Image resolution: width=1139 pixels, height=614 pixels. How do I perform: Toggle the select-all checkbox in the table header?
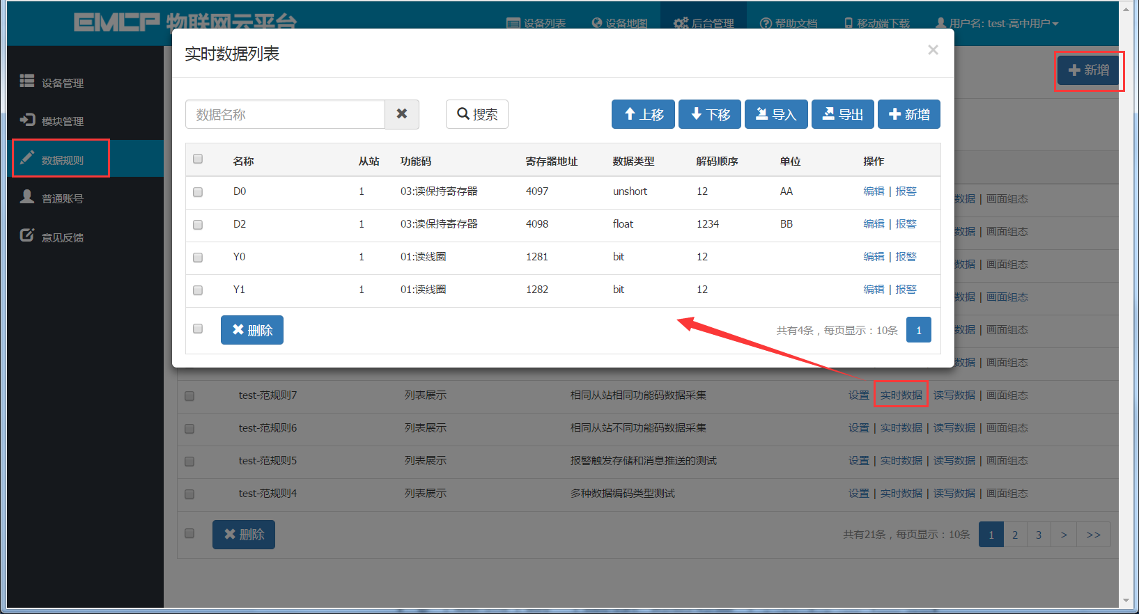coord(198,159)
